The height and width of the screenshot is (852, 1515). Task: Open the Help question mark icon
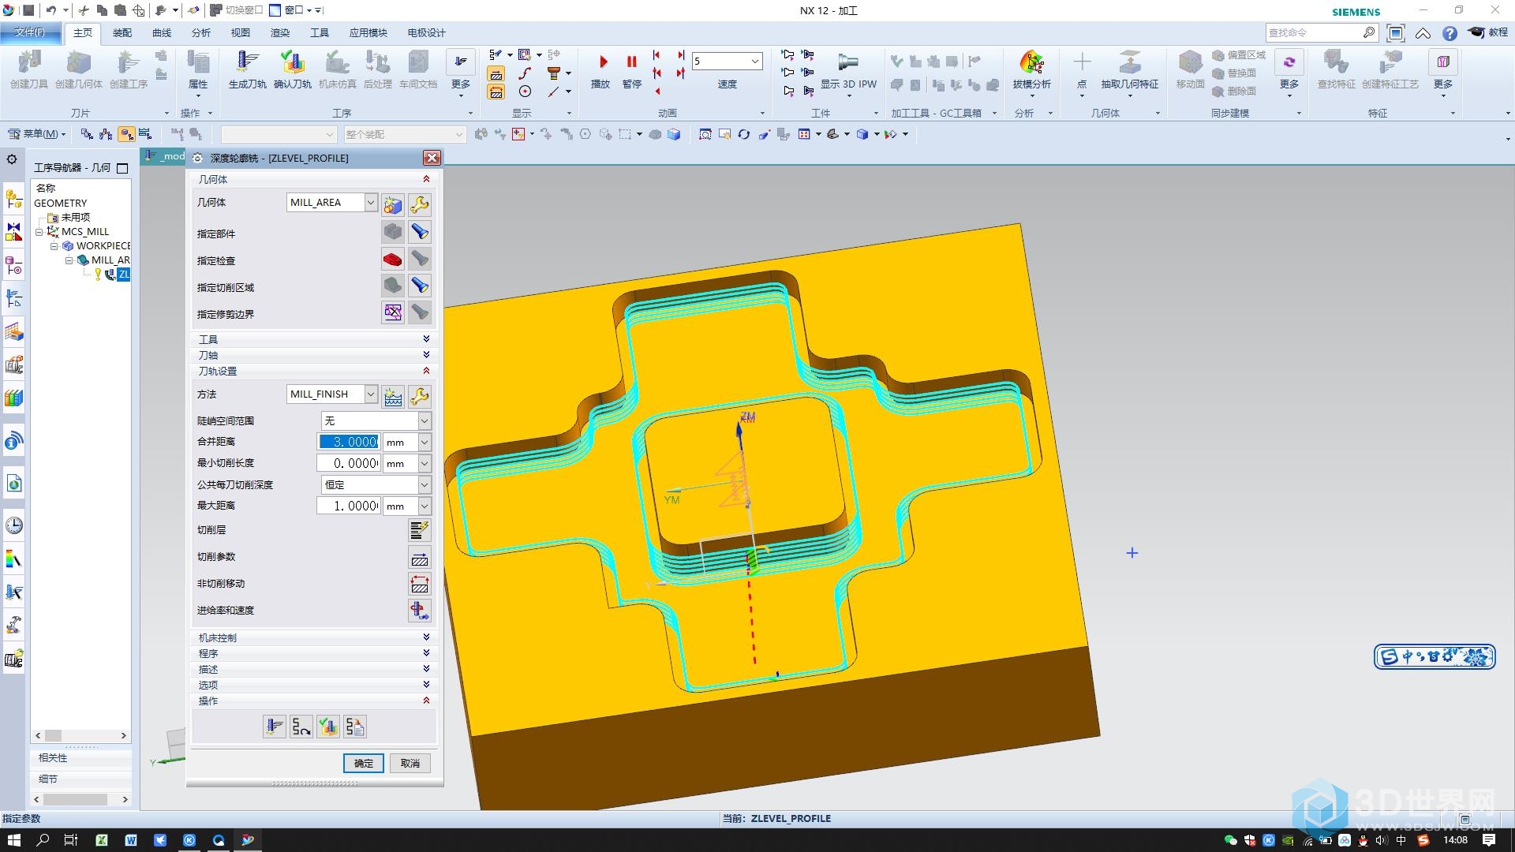click(1450, 33)
